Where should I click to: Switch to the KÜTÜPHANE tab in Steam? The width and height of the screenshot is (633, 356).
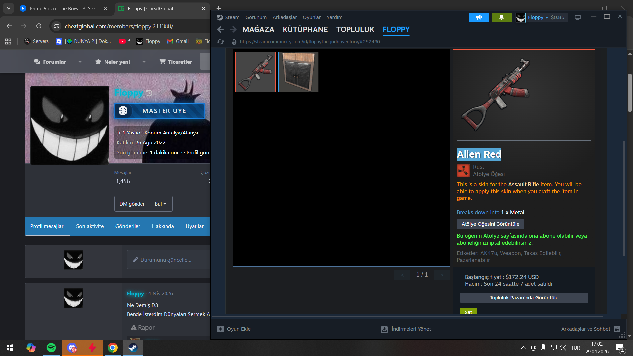pyautogui.click(x=305, y=30)
